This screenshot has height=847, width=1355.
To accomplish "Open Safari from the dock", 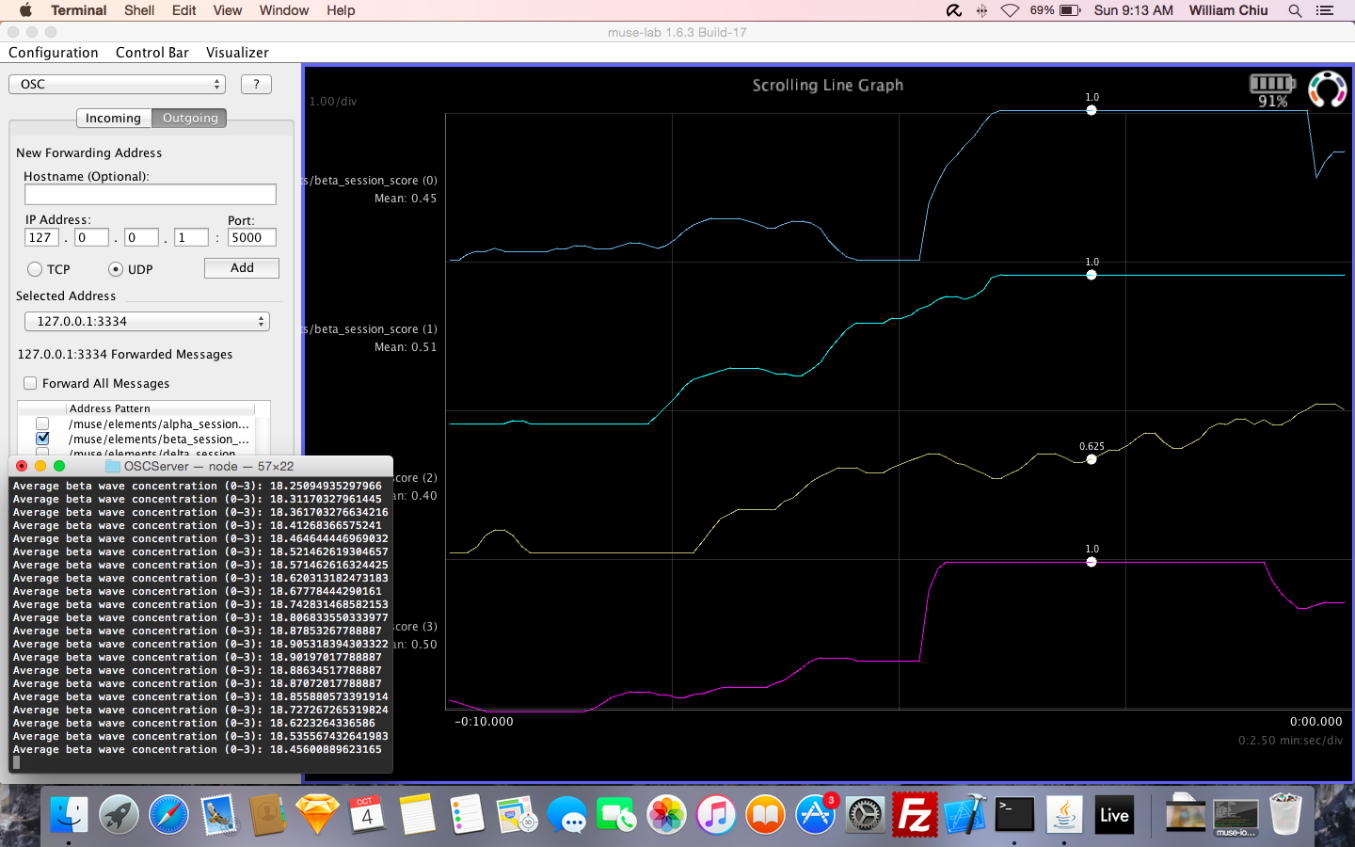I will pos(168,815).
